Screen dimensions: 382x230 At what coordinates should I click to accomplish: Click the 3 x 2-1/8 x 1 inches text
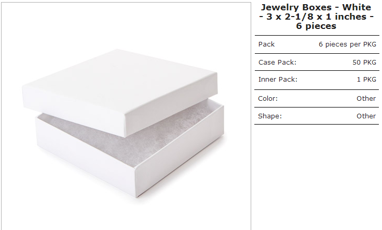tap(316, 17)
